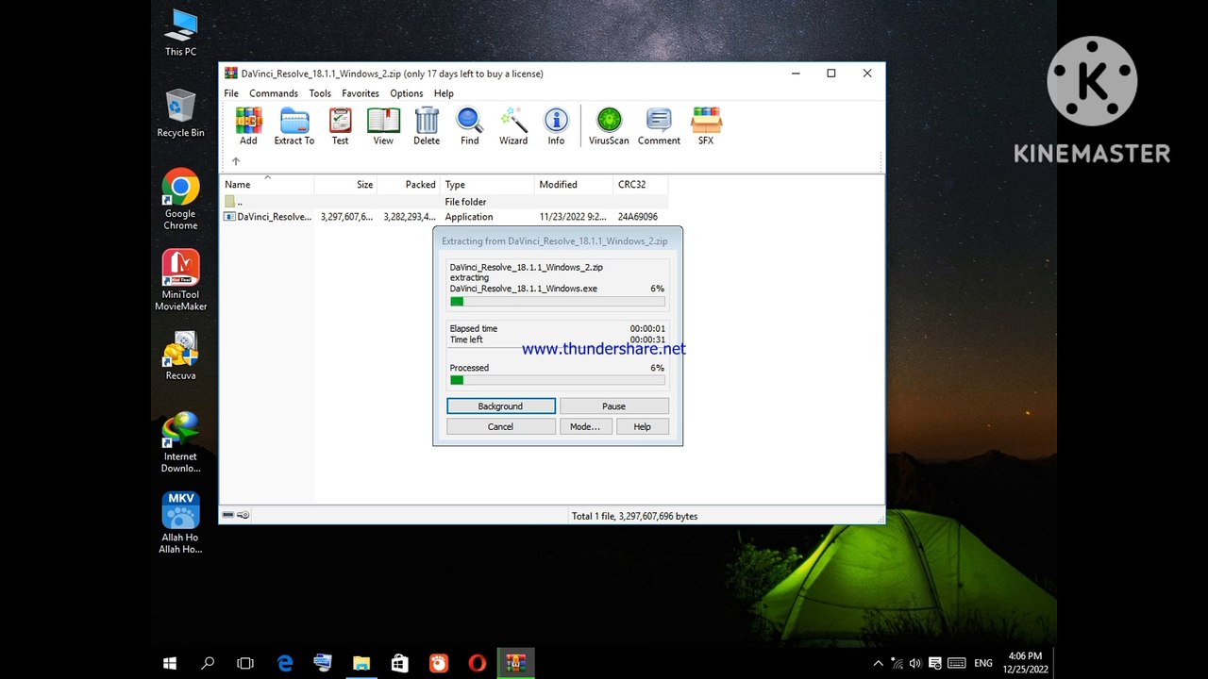This screenshot has height=679, width=1208.
Task: Open File Explorer from the taskbar
Action: 361,663
